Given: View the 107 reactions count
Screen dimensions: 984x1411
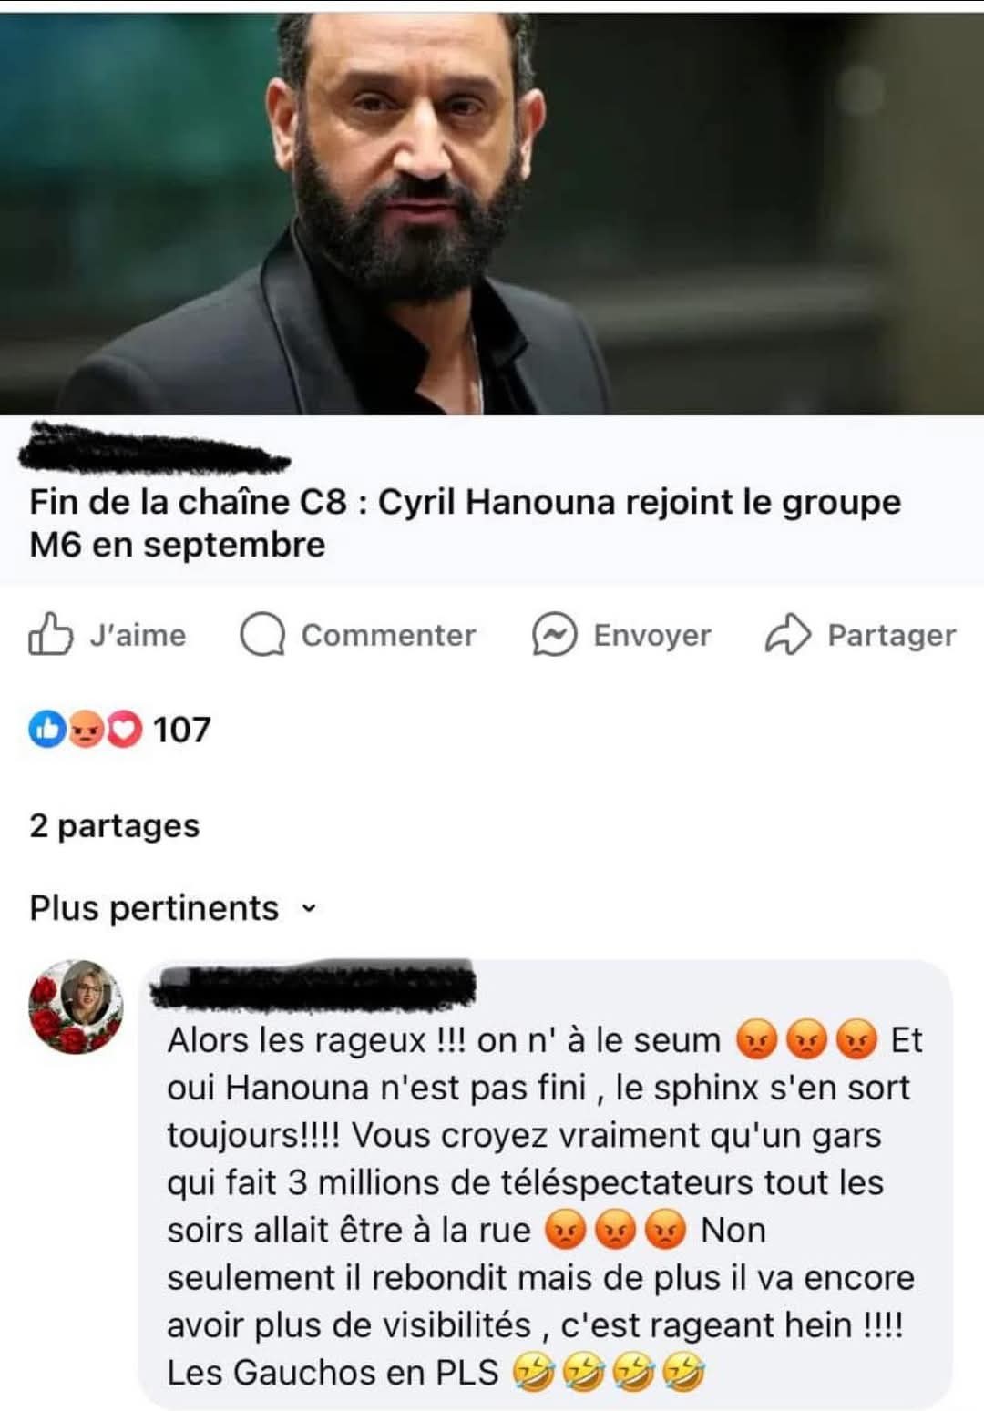Looking at the screenshot, I should (x=181, y=730).
